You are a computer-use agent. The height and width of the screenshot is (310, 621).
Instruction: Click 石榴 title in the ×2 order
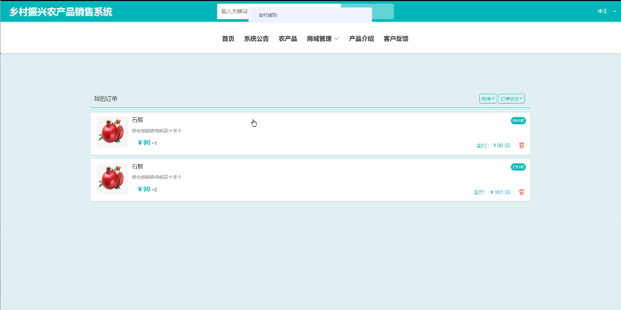(137, 167)
